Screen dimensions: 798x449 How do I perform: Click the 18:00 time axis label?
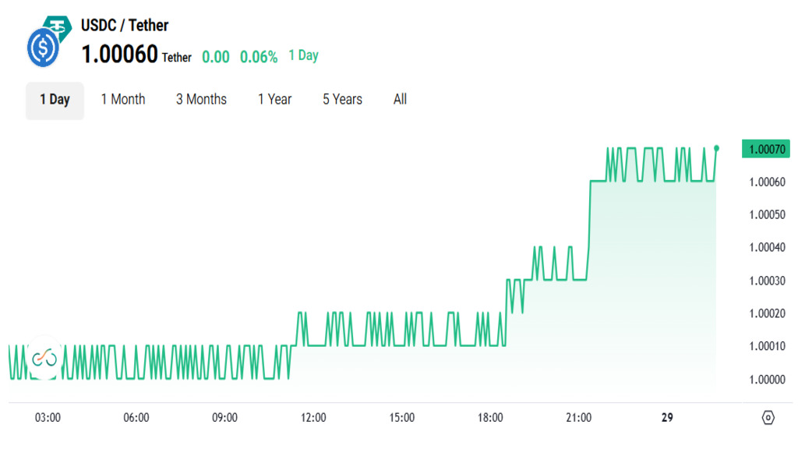coord(490,418)
